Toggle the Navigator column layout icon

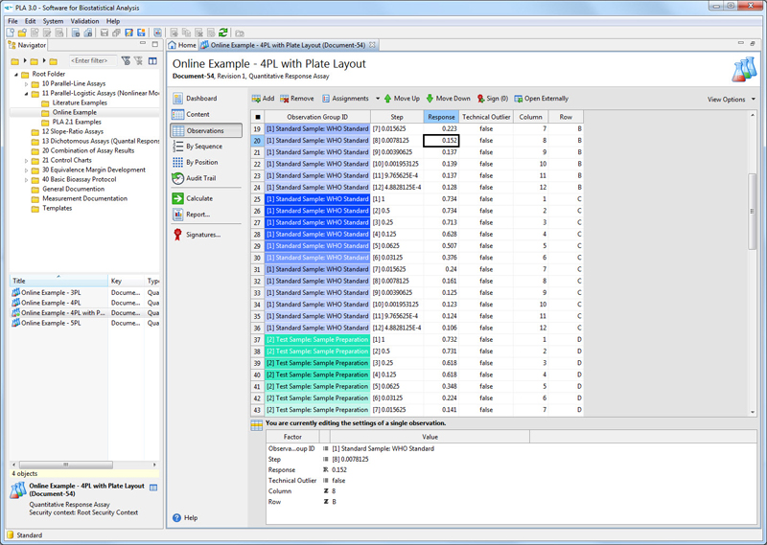pyautogui.click(x=152, y=60)
